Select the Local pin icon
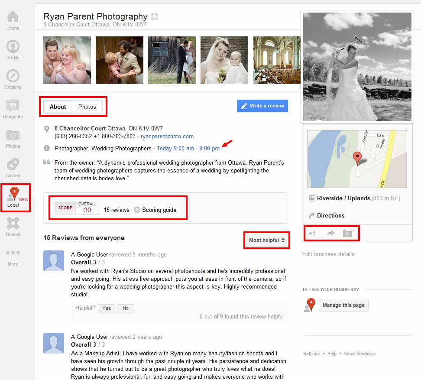This screenshot has width=421, height=380. click(x=14, y=194)
